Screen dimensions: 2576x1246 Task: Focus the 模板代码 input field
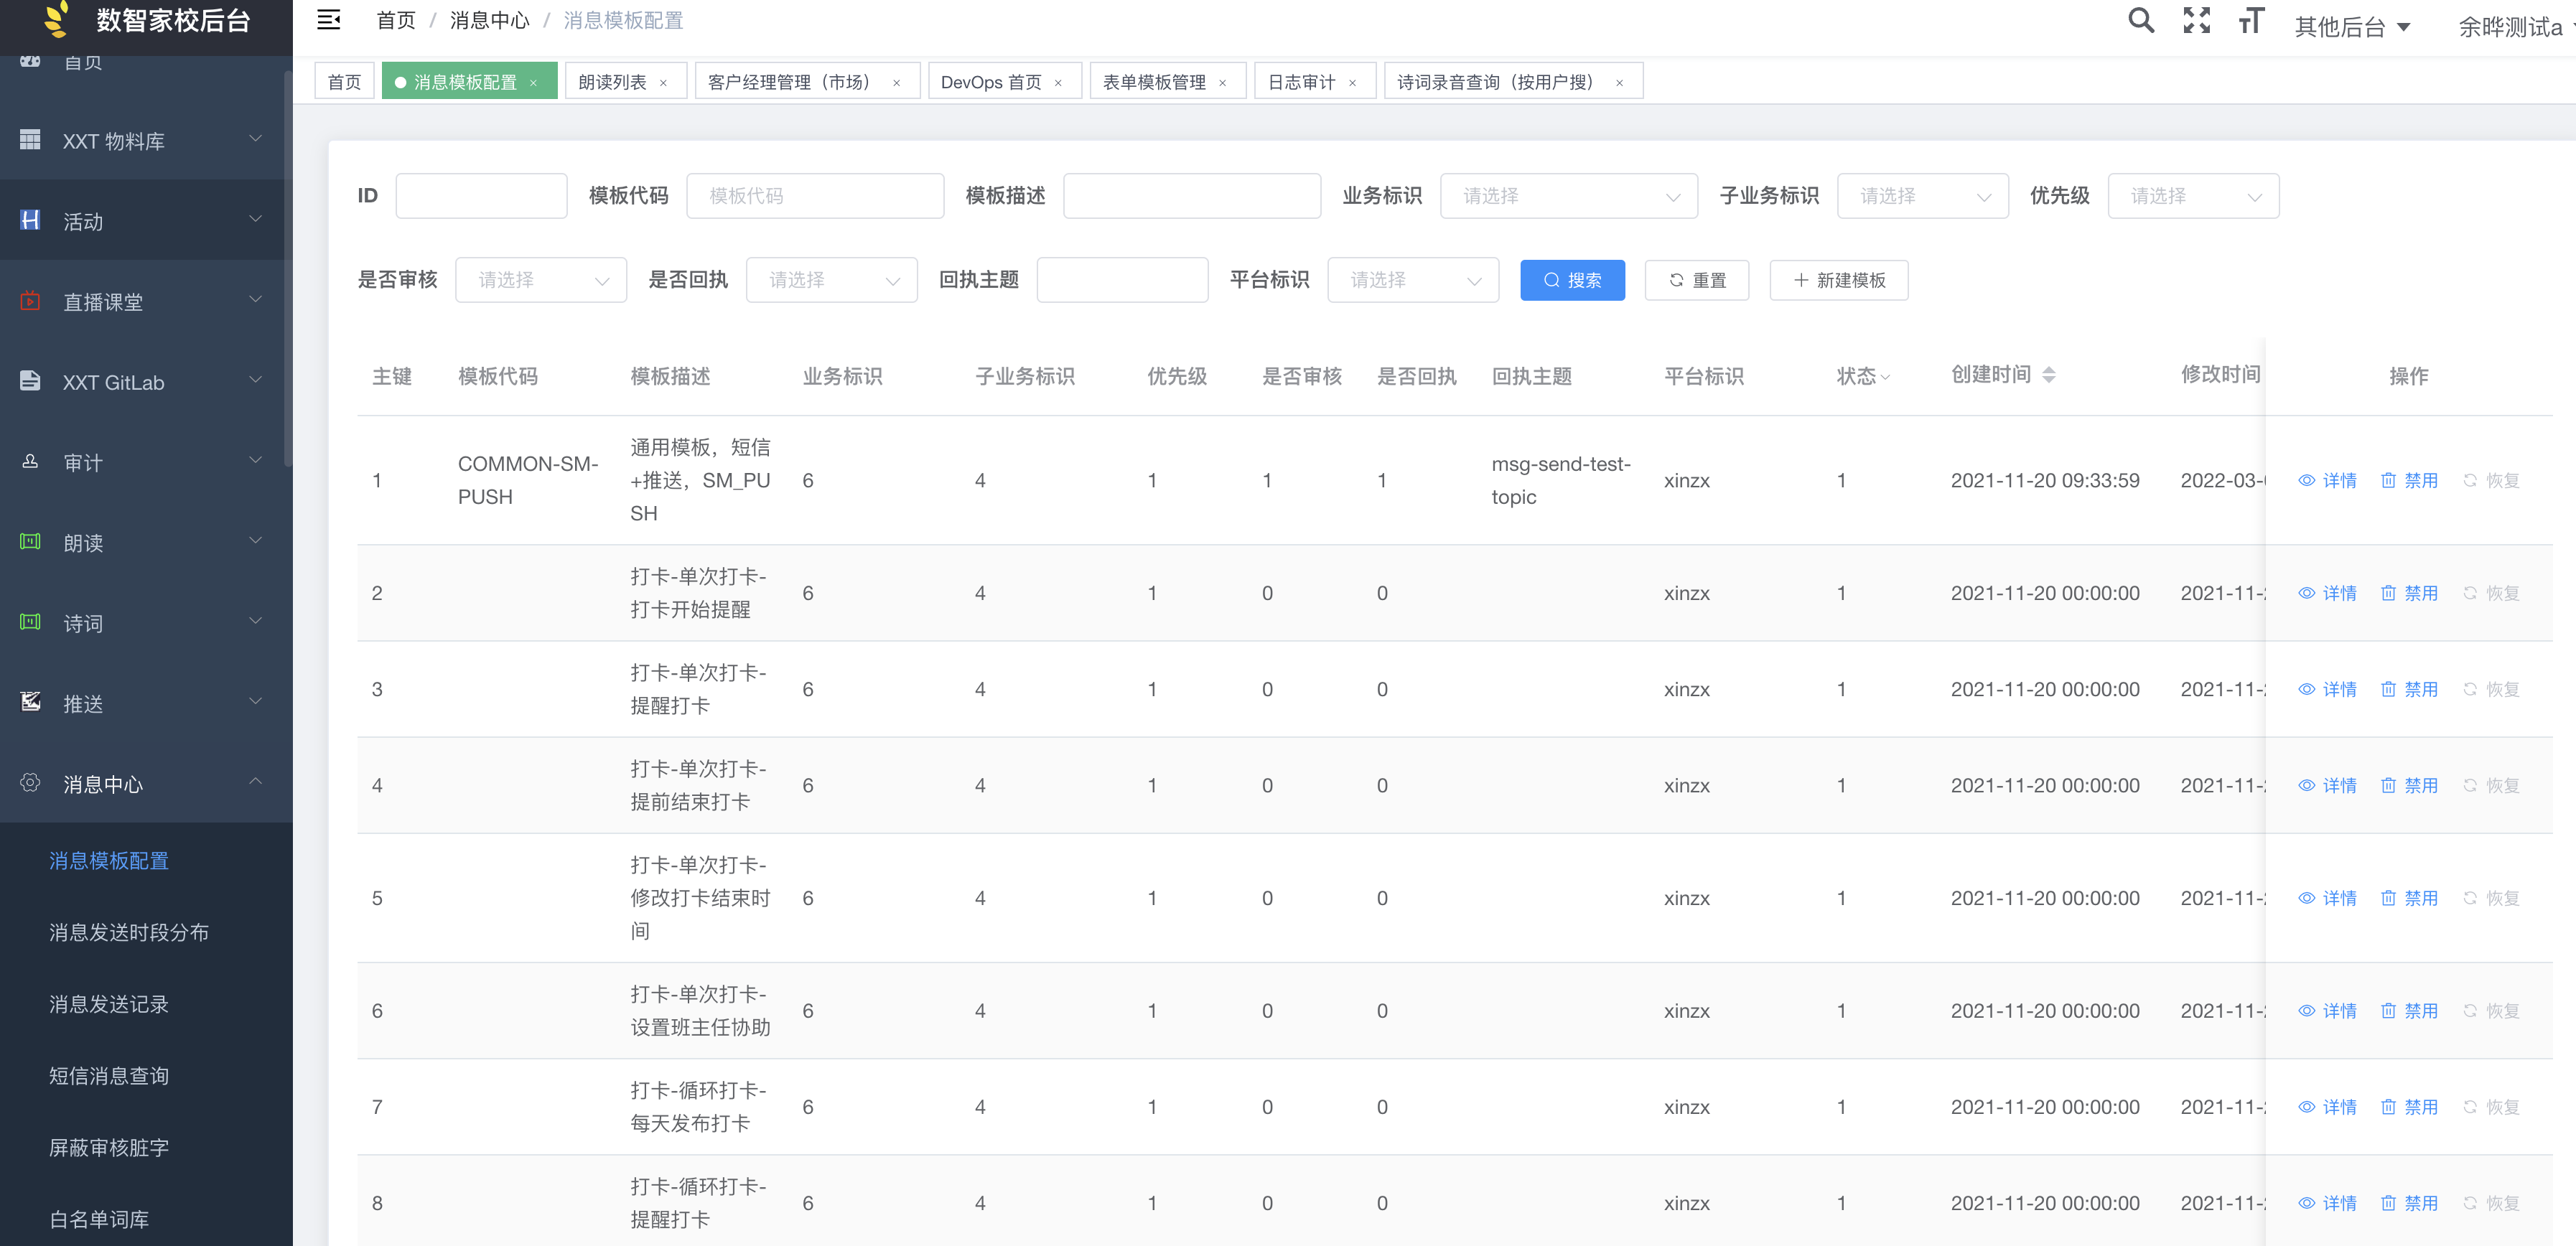pos(815,196)
